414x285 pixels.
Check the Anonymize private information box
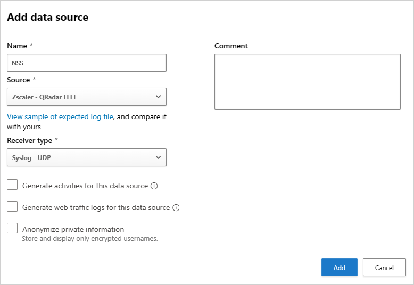coord(12,228)
